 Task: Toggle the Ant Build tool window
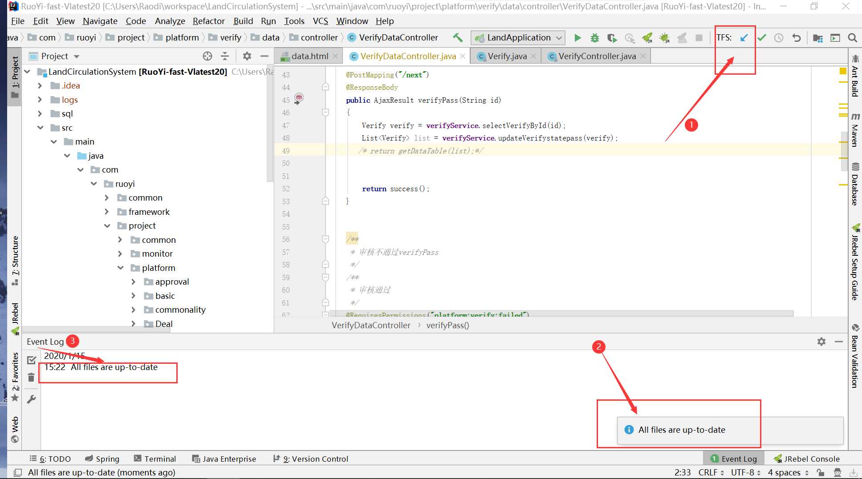click(855, 75)
